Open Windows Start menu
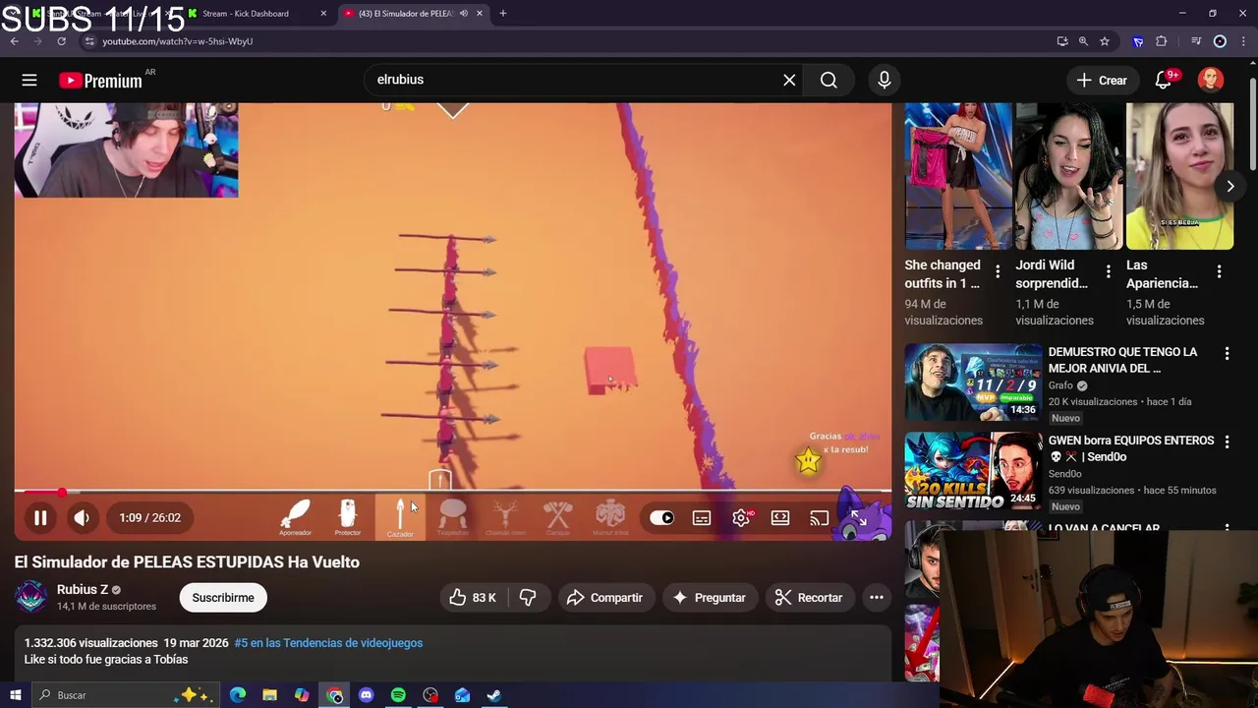This screenshot has height=708, width=1258. pos(15,695)
